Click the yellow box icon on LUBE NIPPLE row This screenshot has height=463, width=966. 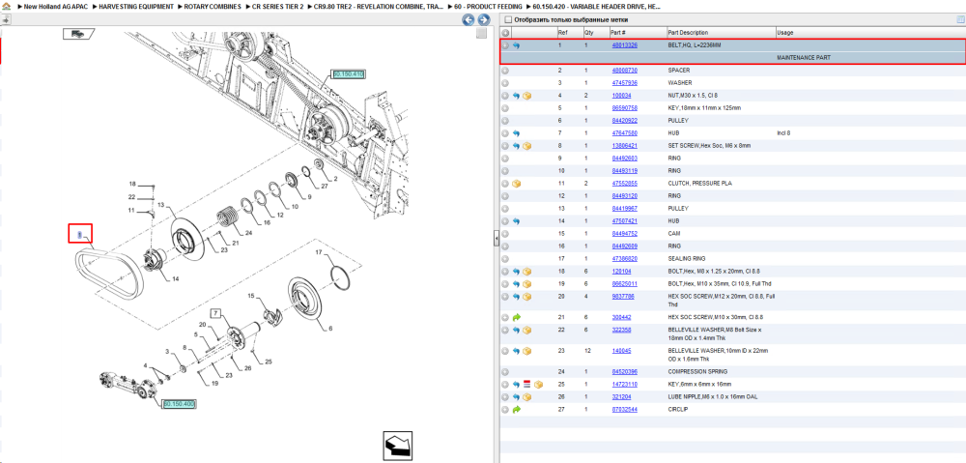click(x=526, y=397)
